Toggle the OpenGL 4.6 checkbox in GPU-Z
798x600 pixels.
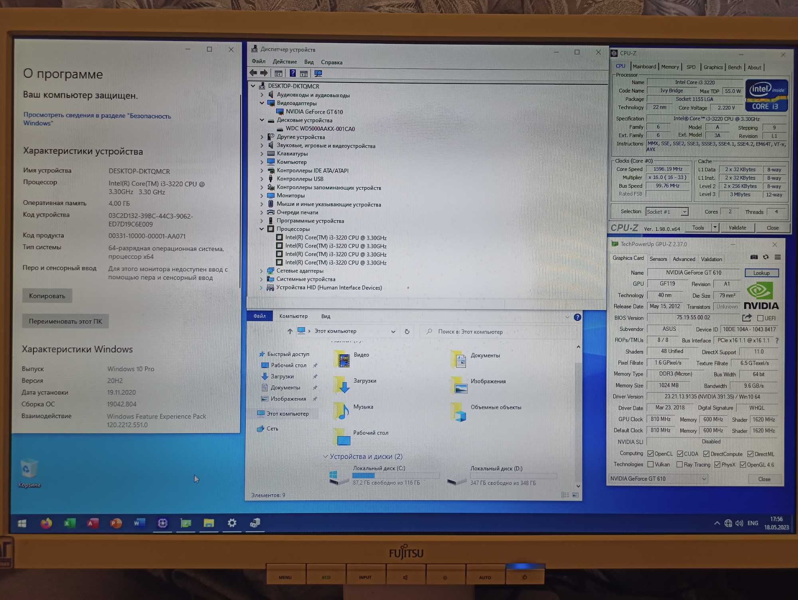(743, 465)
